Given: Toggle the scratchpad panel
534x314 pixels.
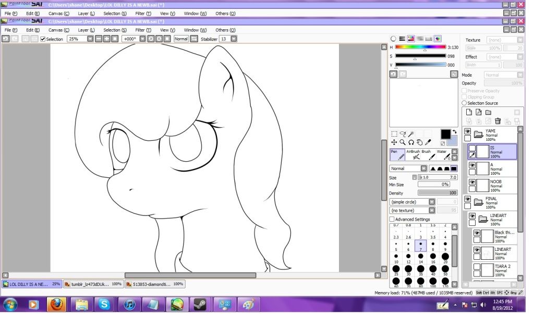Looking at the screenshot, I should tap(438, 39).
